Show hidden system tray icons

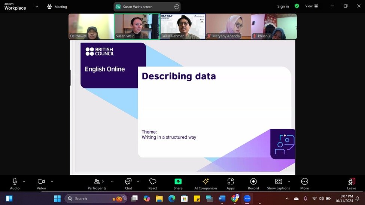click(x=287, y=199)
